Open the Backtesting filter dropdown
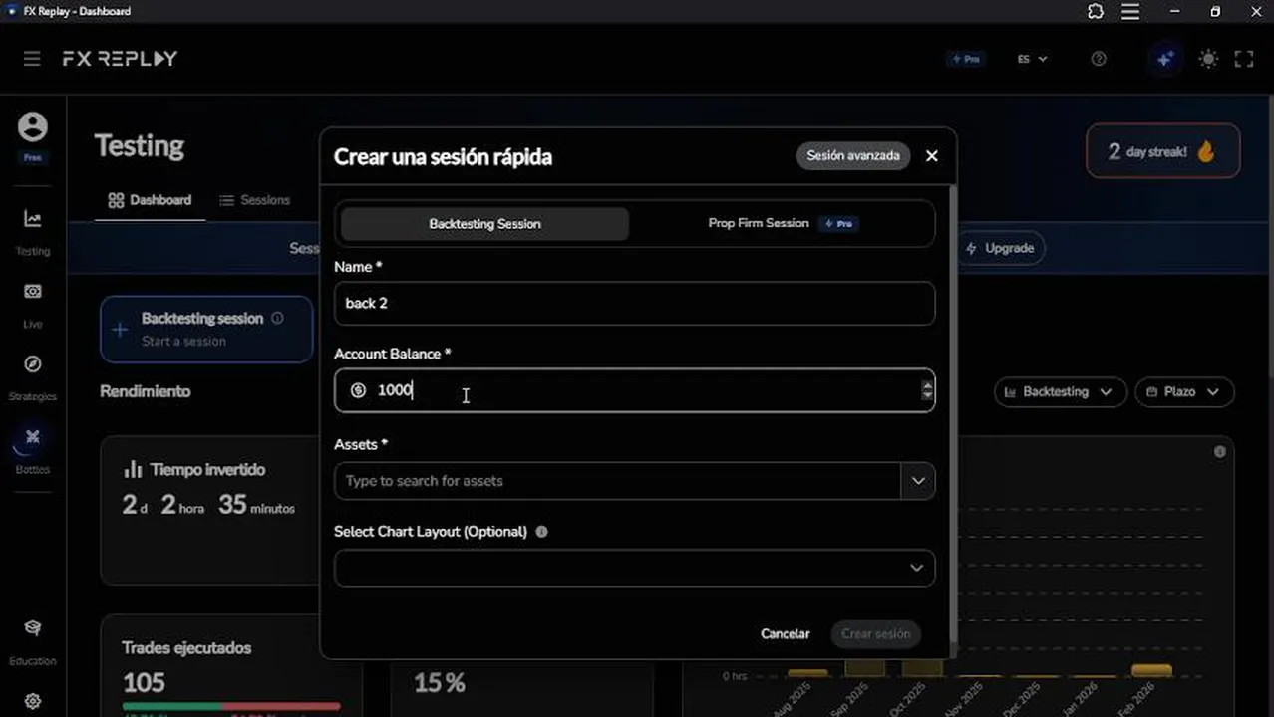The width and height of the screenshot is (1274, 717). click(1060, 392)
